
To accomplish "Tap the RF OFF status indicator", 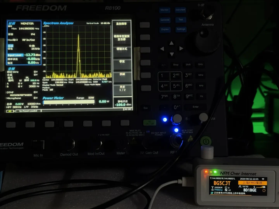I will (x=128, y=109).
